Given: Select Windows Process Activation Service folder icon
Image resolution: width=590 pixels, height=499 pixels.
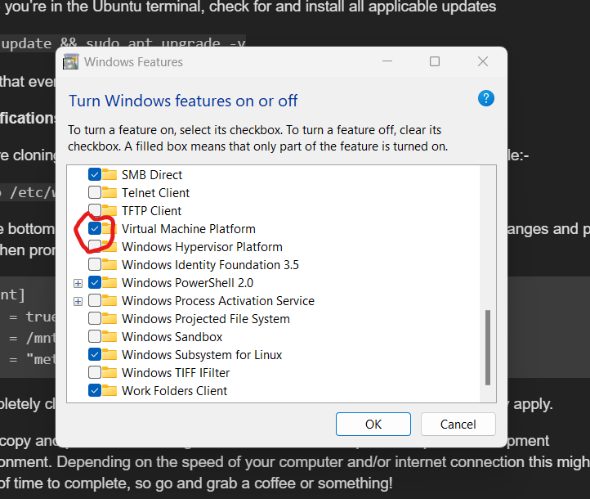Looking at the screenshot, I should [x=110, y=300].
